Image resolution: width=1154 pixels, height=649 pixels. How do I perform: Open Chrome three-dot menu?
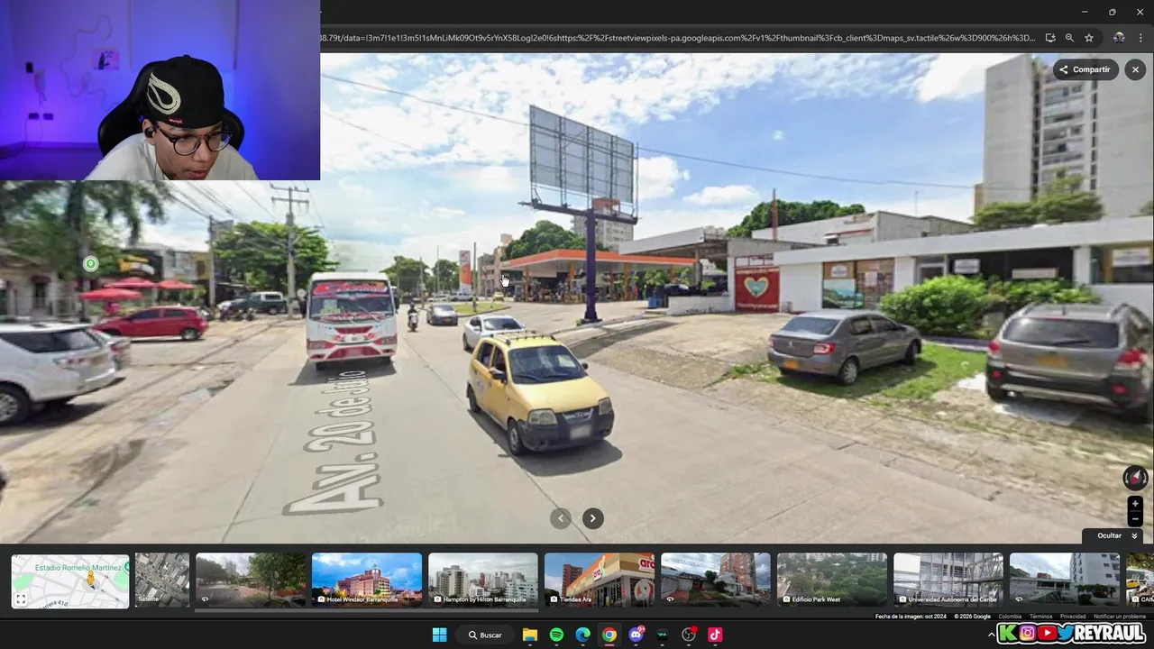pos(1141,38)
